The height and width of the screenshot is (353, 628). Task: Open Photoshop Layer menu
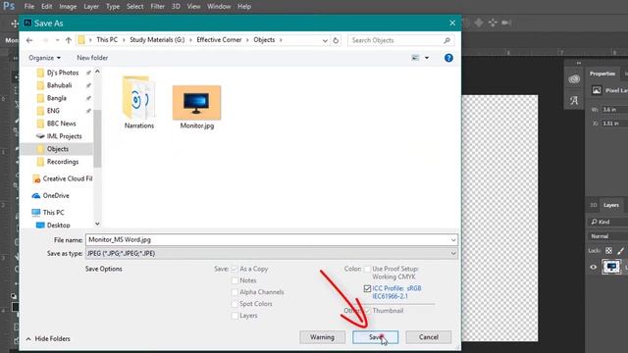coord(91,7)
